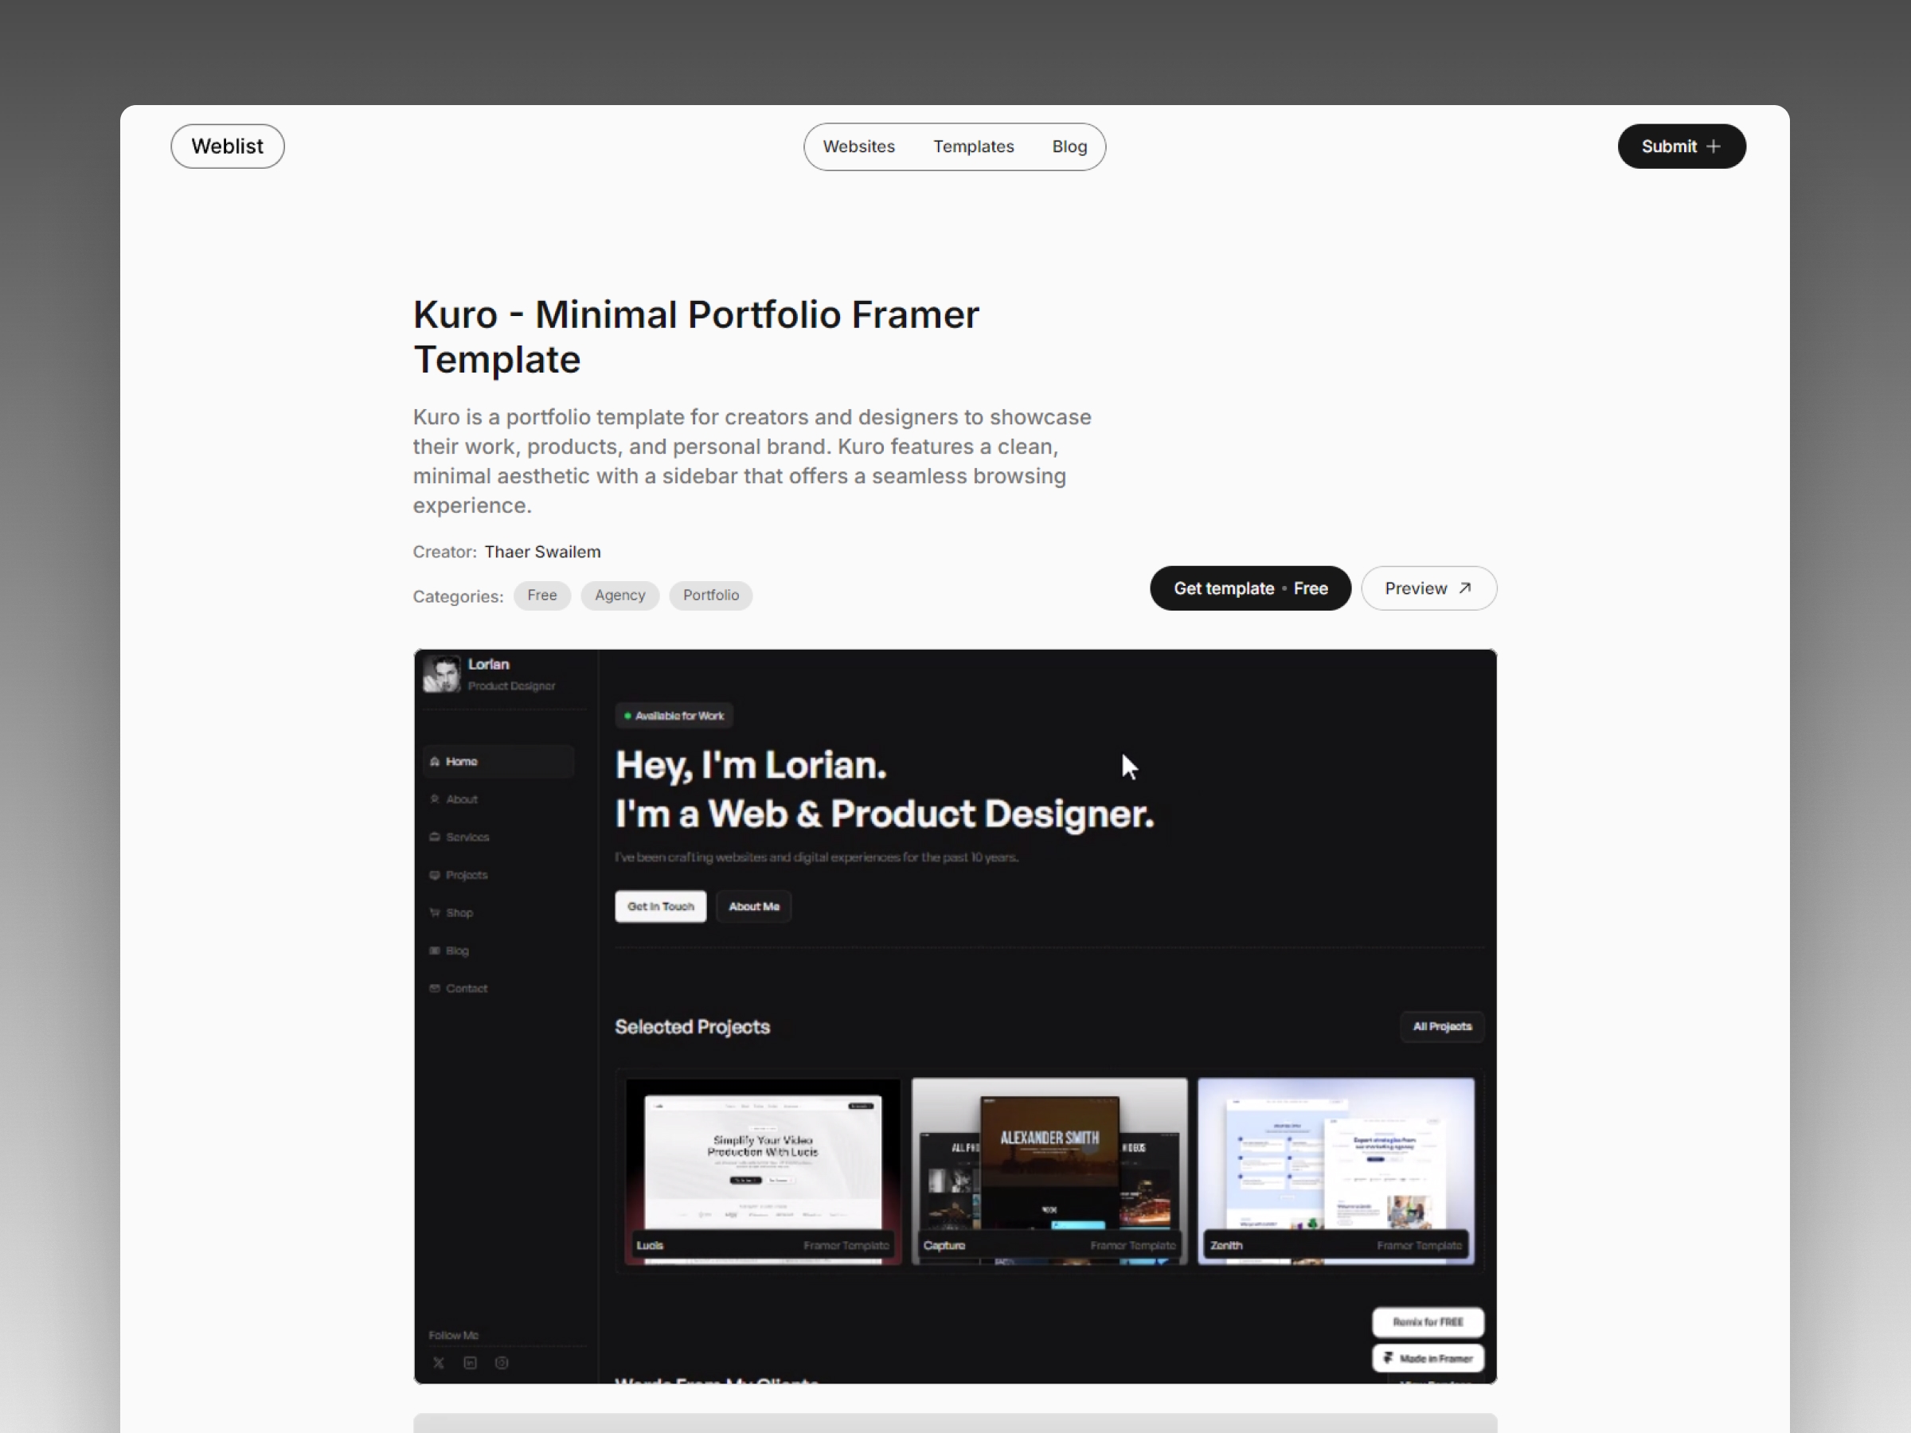1911x1433 pixels.
Task: Click the Submit plus icon
Action: 1715,146
